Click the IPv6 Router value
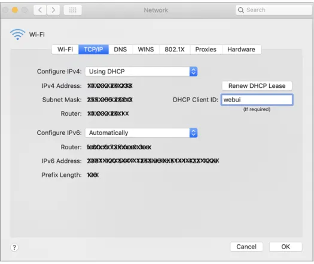The height and width of the screenshot is (264, 314). coord(119,147)
